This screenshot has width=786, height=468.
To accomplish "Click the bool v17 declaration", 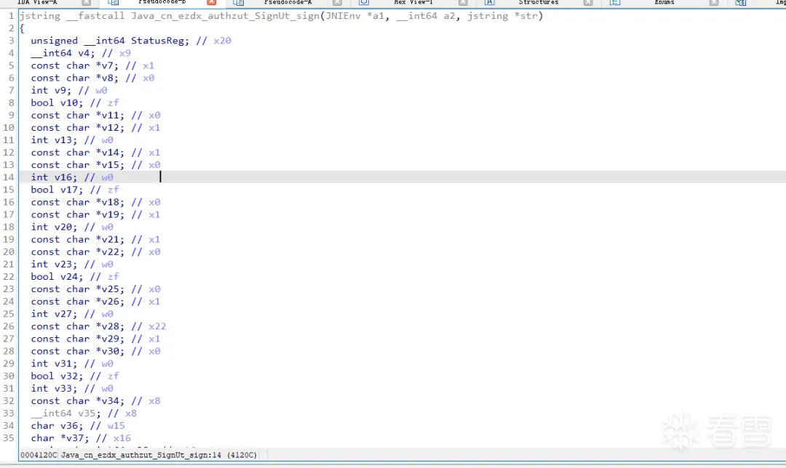I will pos(57,190).
